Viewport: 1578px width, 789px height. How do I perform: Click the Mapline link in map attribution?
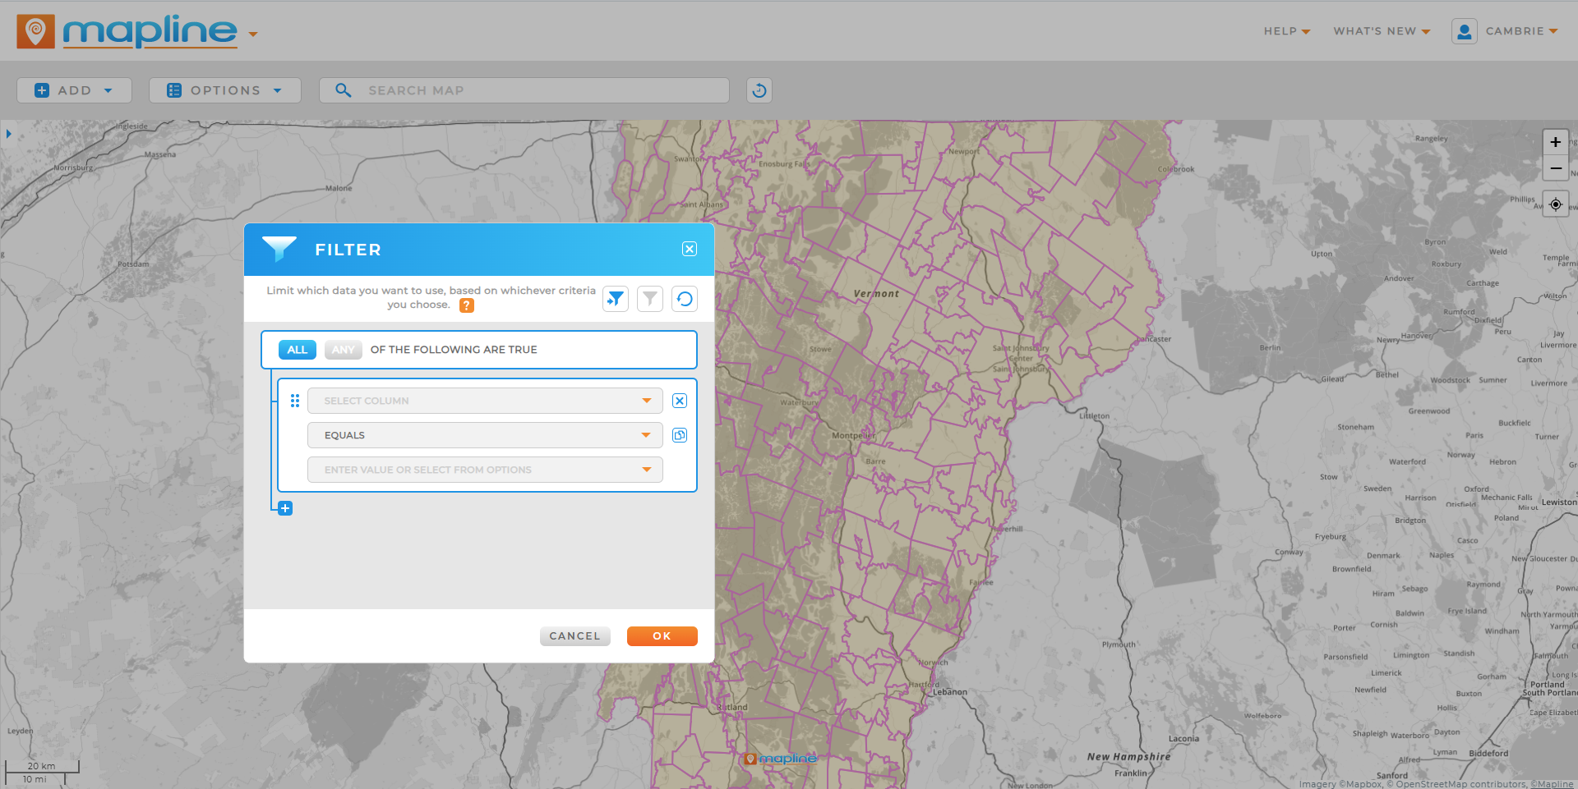1552,784
